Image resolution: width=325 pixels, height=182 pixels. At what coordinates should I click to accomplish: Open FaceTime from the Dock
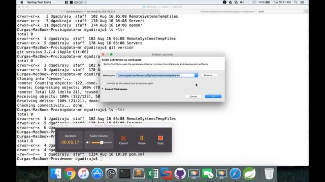point(208,173)
